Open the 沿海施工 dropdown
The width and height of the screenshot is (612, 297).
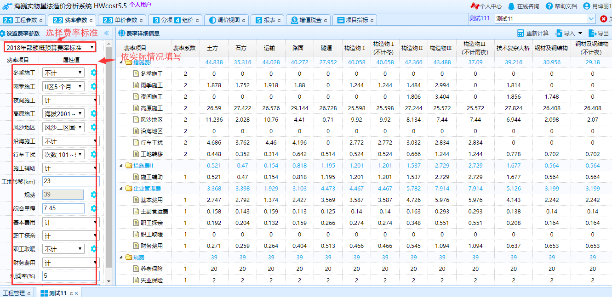[x=71, y=141]
